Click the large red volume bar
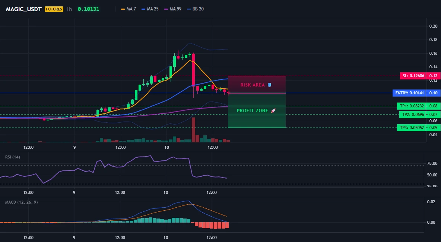Screen dimensions: 441x242 (x=193, y=130)
